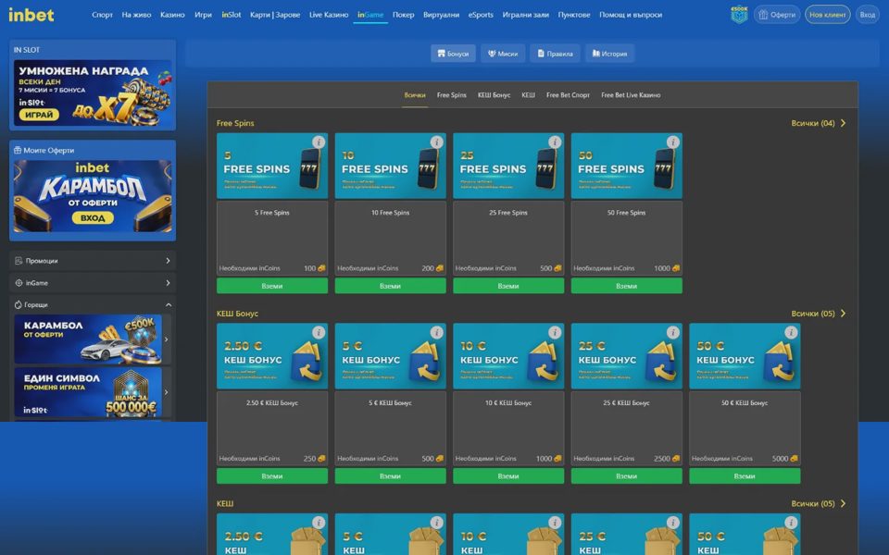
Task: Expand the inGame sidebar section
Action: [x=93, y=283]
